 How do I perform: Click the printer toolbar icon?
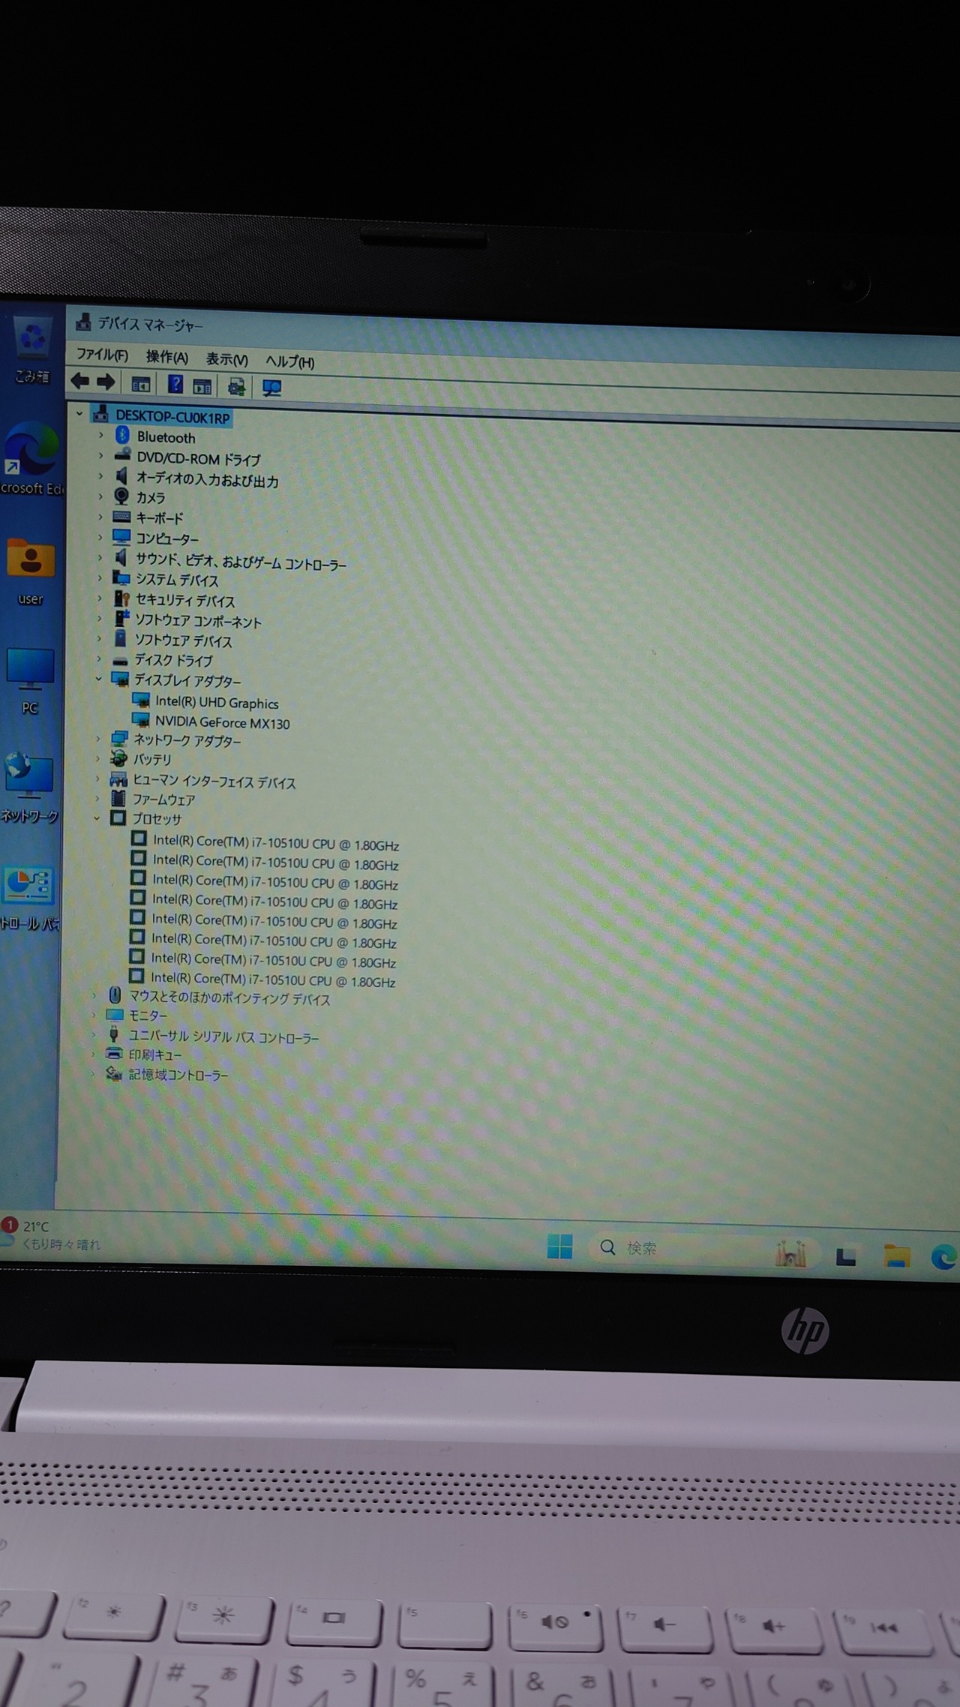pyautogui.click(x=237, y=387)
